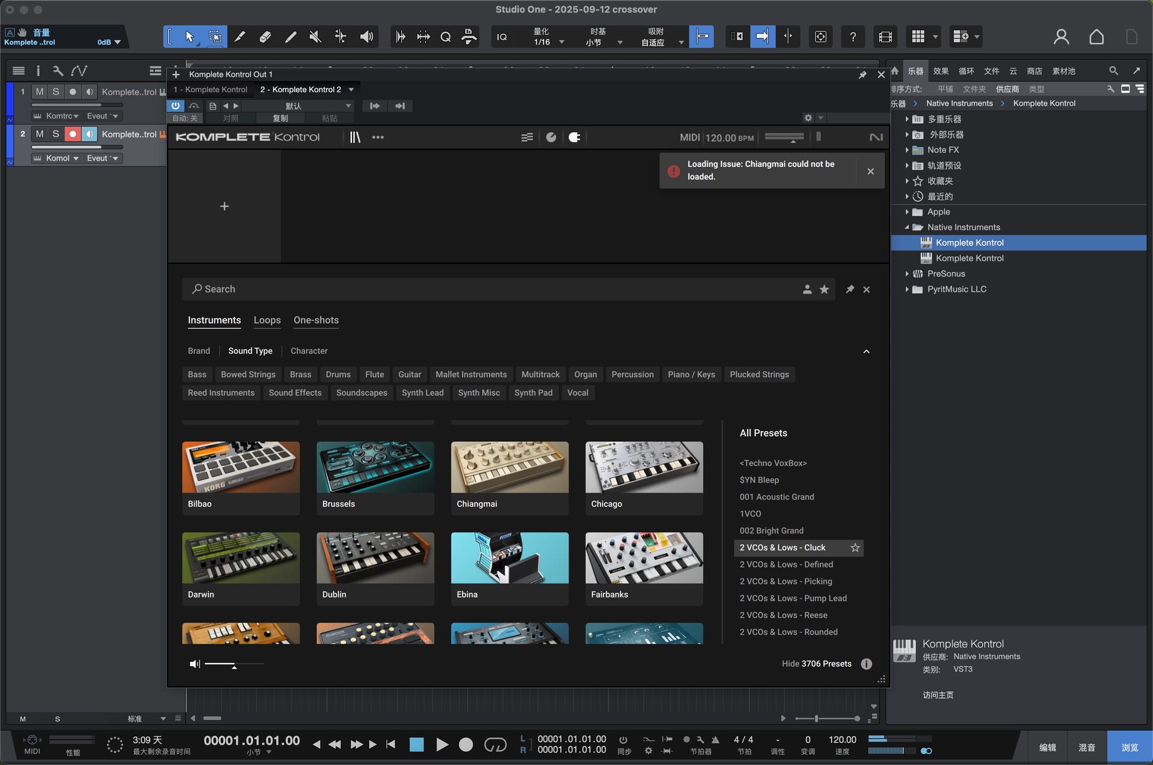Toggle plugin power bypass button
This screenshot has height=765, width=1153.
pyautogui.click(x=175, y=106)
